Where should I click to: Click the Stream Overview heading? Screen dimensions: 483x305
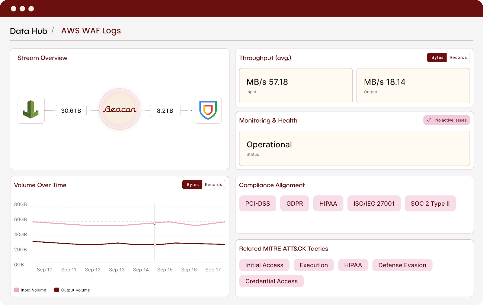[x=42, y=58]
